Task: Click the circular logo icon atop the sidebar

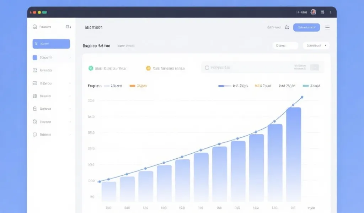Action: click(35, 27)
